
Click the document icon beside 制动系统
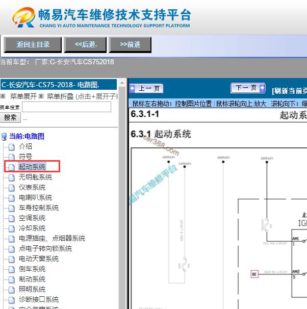point(12,280)
